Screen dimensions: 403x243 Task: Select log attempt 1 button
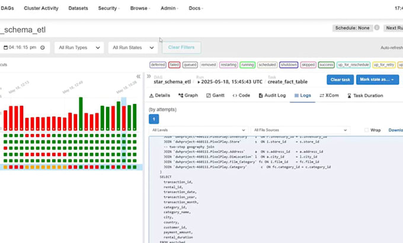pos(154,119)
